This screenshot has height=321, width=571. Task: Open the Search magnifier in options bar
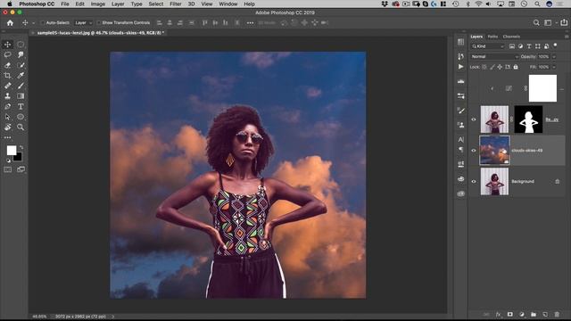[536, 22]
